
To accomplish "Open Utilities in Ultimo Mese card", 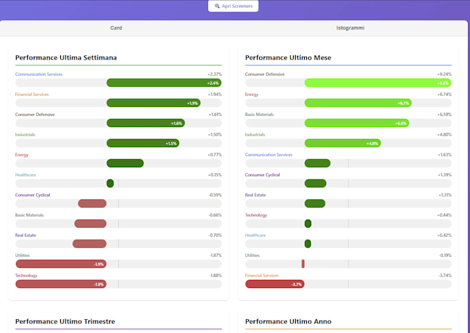I will click(252, 255).
